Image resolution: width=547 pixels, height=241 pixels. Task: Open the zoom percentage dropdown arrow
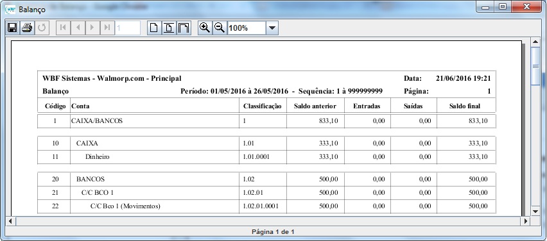pyautogui.click(x=272, y=28)
